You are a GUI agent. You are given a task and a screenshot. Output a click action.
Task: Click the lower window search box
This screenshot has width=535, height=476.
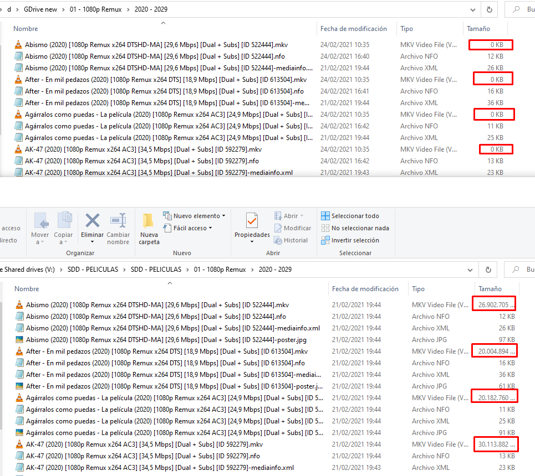[x=519, y=270]
